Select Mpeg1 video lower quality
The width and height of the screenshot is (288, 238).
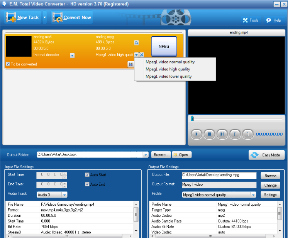pos(168,76)
